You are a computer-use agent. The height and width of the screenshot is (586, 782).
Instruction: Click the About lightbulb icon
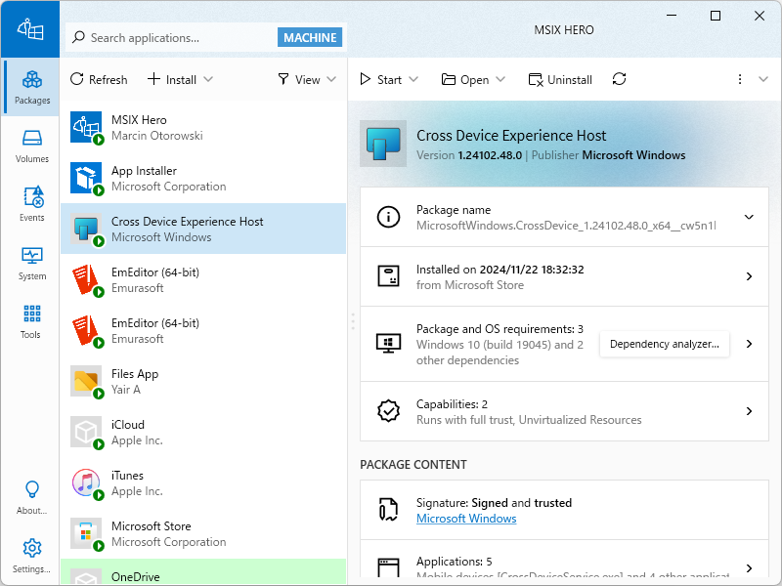coord(31,493)
